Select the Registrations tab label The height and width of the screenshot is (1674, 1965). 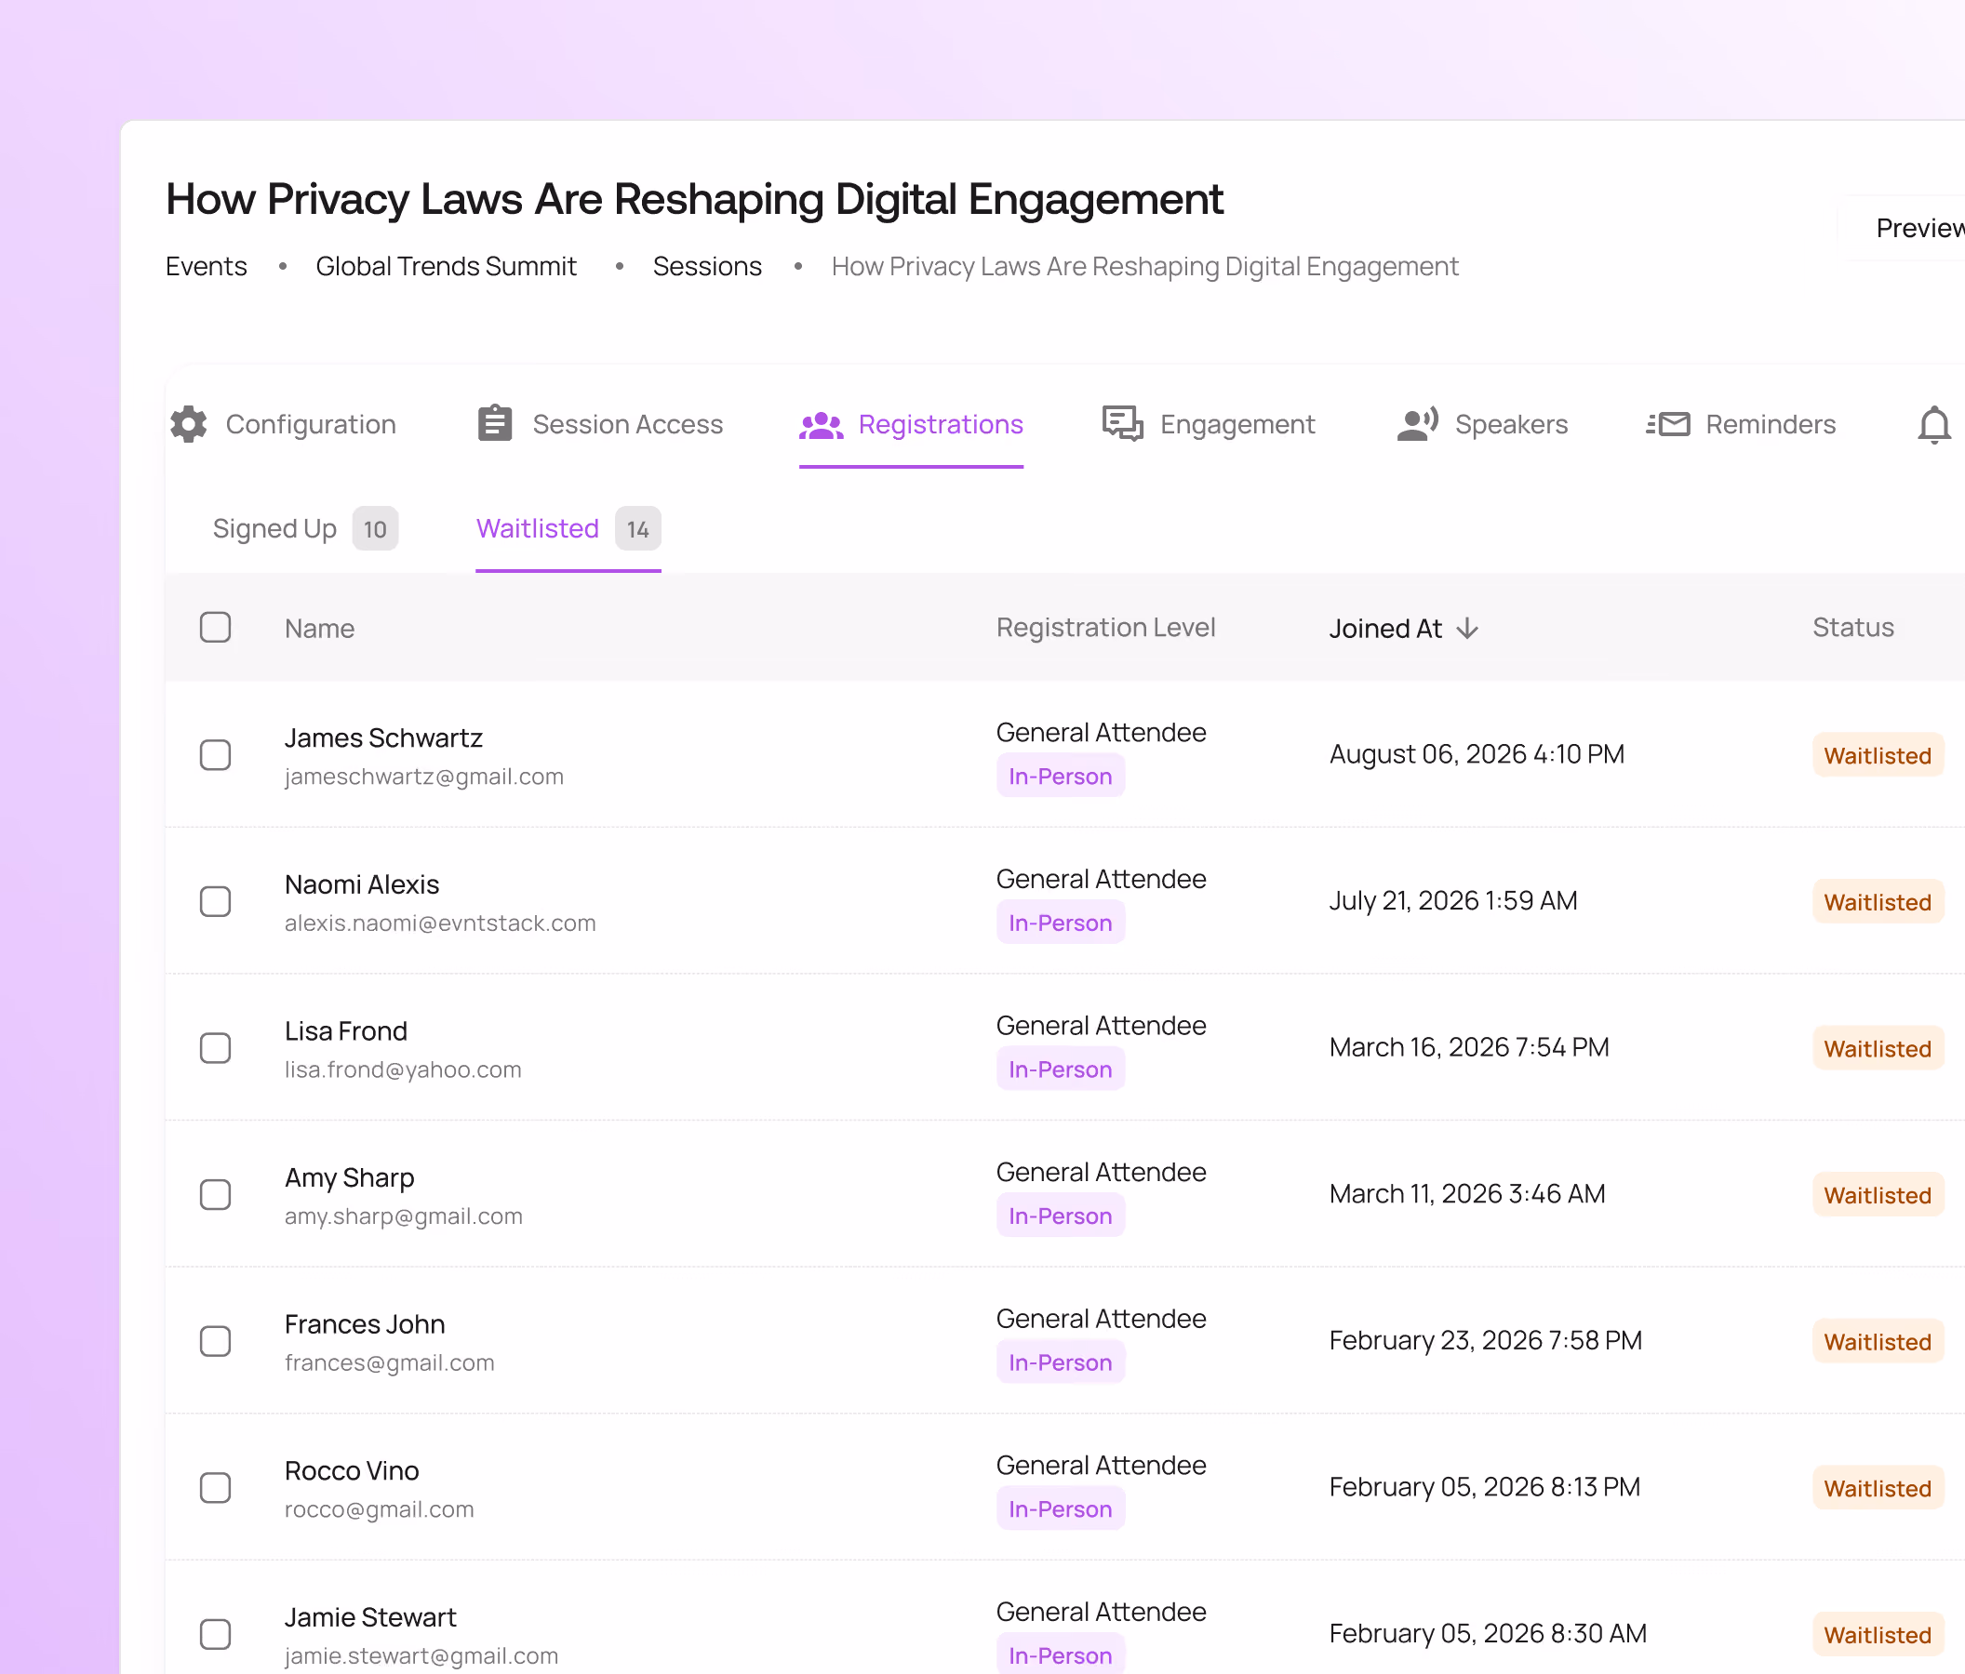pyautogui.click(x=941, y=424)
